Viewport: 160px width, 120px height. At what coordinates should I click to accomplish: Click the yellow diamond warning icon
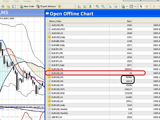click(x=59, y=6)
